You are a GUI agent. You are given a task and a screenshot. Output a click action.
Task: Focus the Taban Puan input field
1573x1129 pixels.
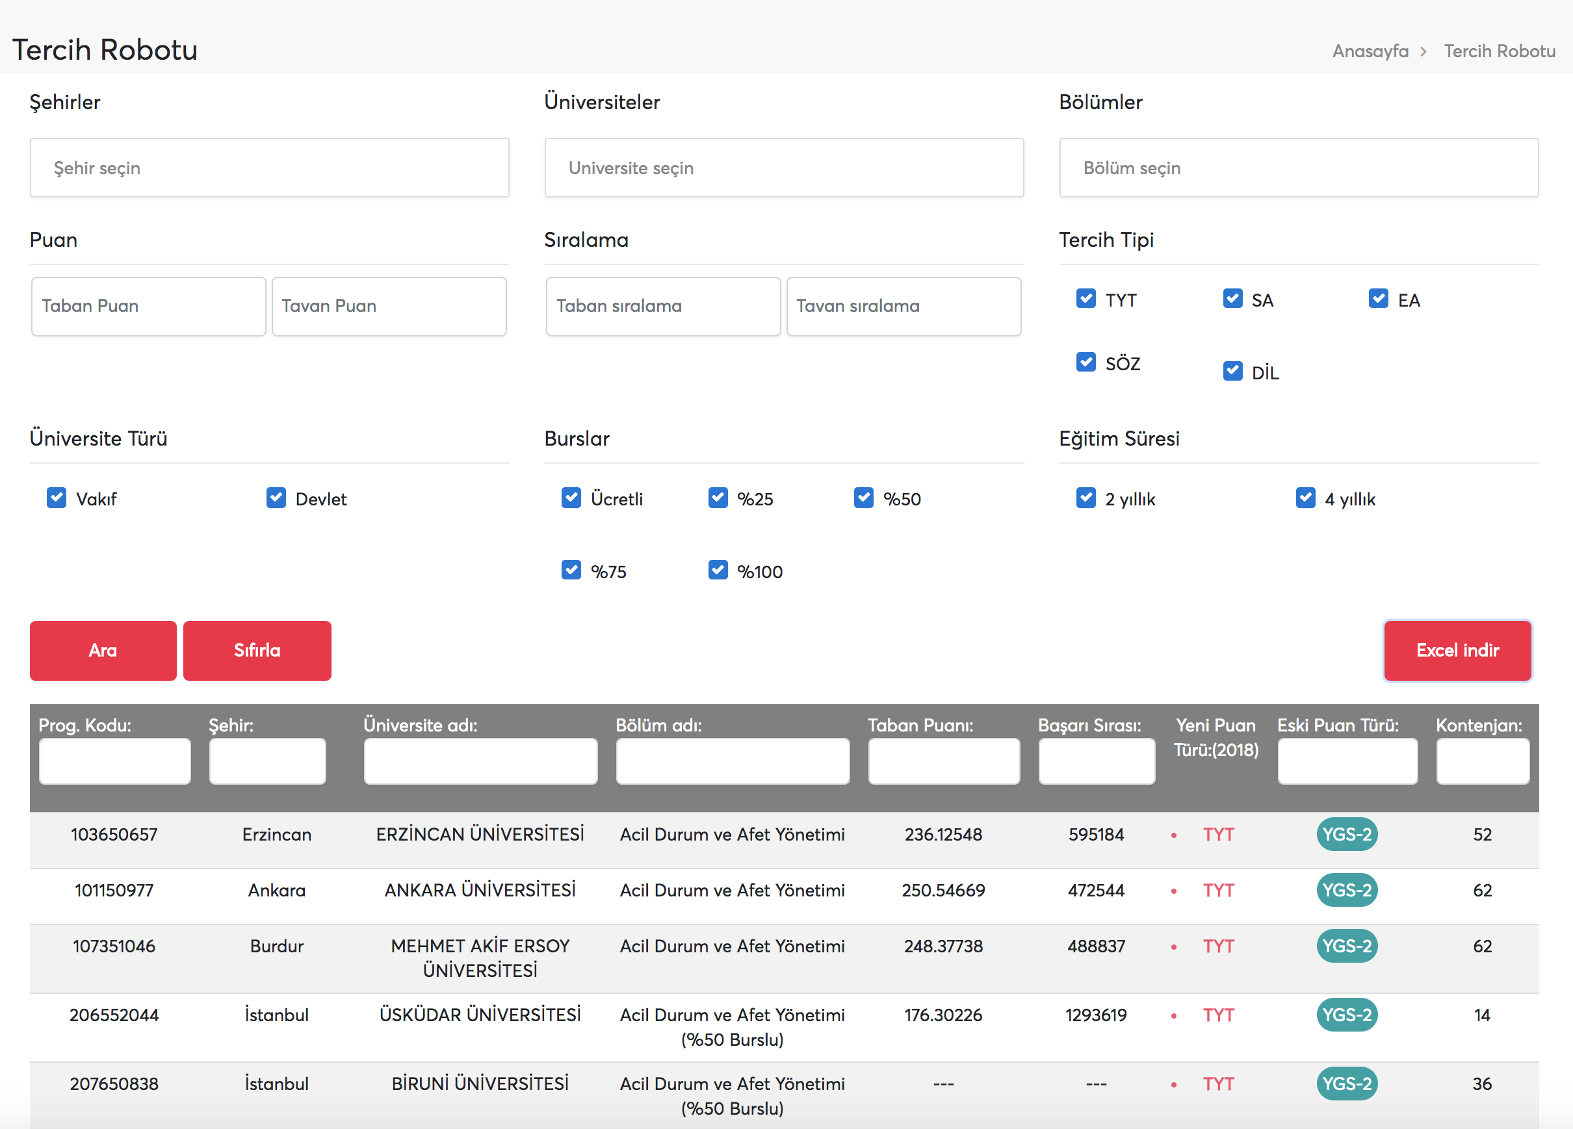148,307
